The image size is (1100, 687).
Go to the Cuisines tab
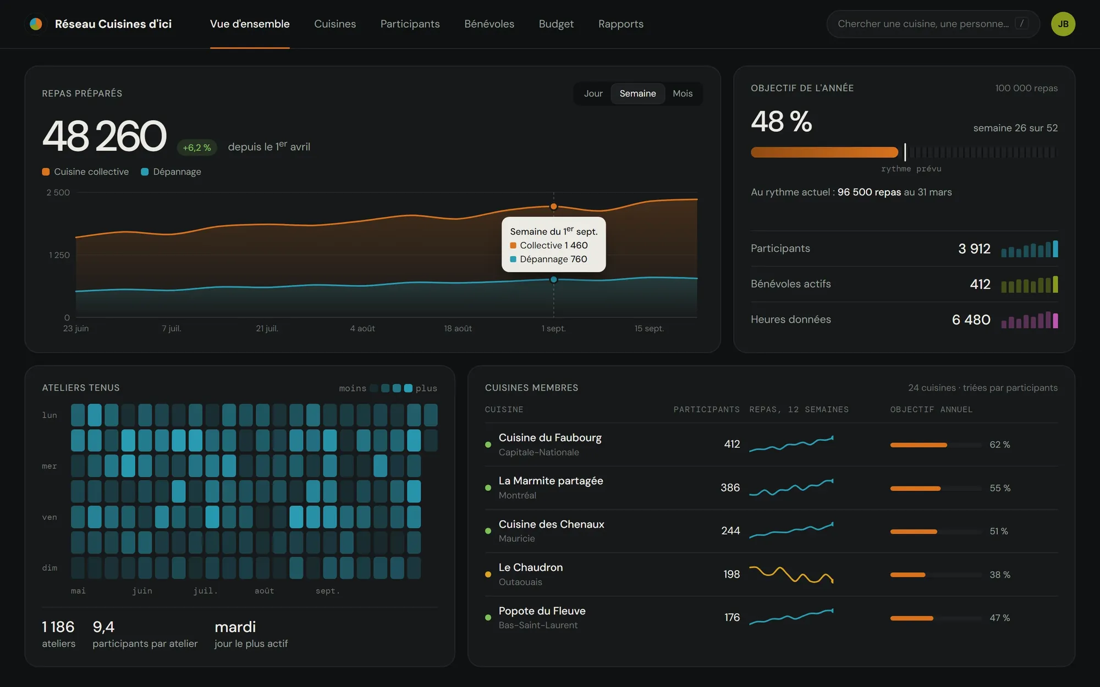(x=335, y=24)
